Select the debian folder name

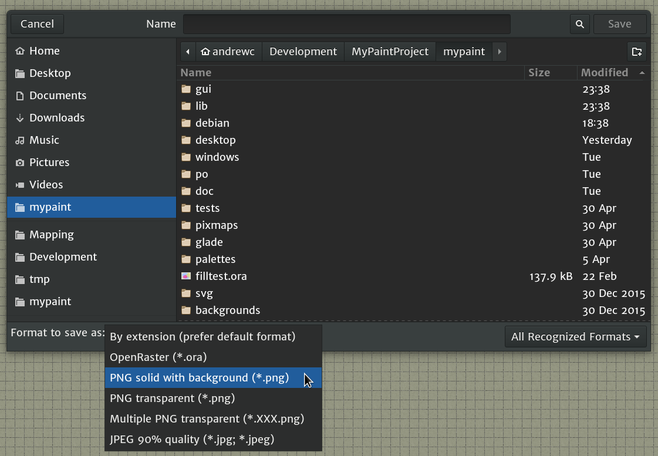click(x=212, y=123)
